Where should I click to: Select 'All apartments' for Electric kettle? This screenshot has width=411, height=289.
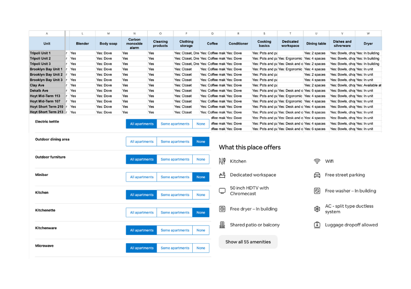click(x=141, y=124)
